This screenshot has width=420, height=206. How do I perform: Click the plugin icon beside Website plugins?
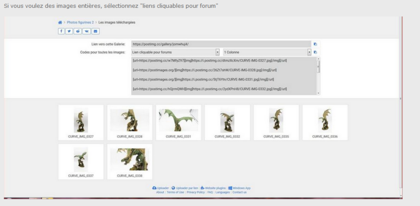pos(202,188)
